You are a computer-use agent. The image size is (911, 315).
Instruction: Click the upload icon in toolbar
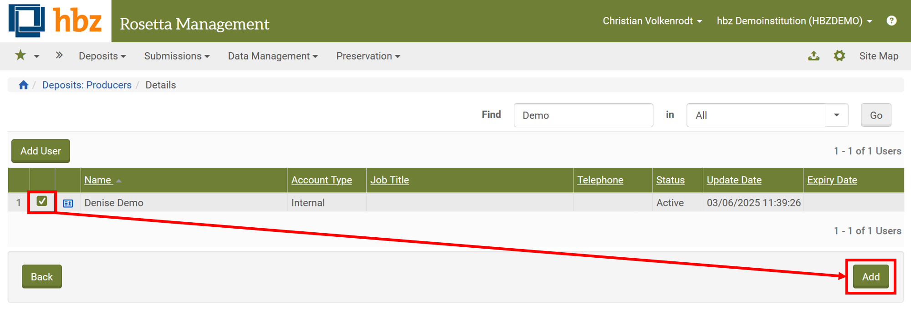pyautogui.click(x=814, y=56)
